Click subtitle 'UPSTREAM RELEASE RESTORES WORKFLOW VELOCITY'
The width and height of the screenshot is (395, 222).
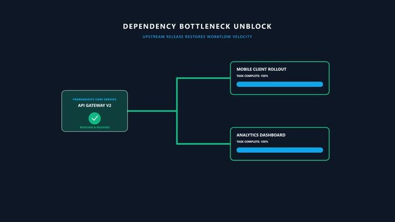tap(197, 37)
